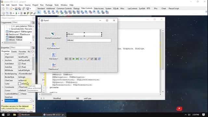Viewport: 208px width, 117px height.
Task: Click the navigator Edit pencil button
Action: point(88,59)
